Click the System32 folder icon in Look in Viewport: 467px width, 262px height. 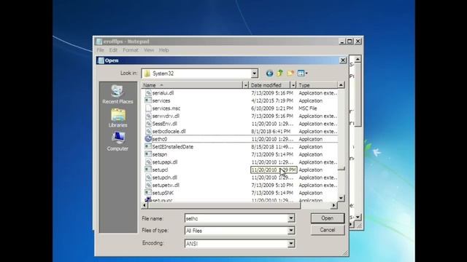pos(147,74)
